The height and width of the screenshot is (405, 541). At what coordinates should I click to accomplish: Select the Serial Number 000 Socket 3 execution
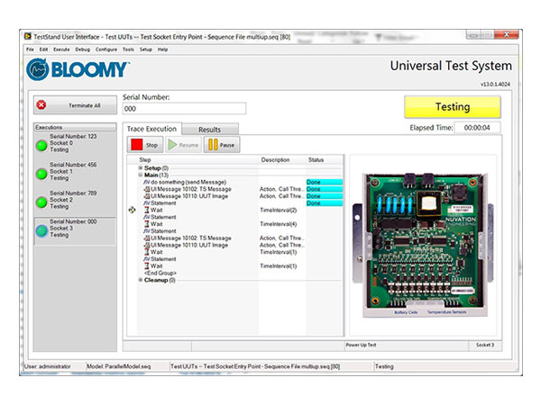pyautogui.click(x=75, y=231)
